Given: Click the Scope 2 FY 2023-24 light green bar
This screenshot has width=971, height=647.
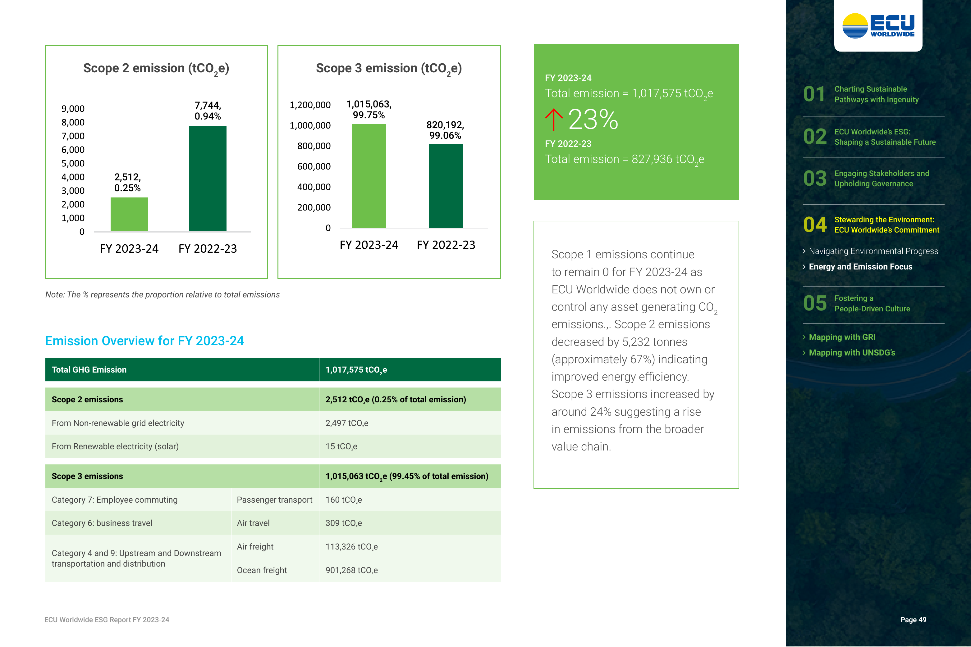Looking at the screenshot, I should (129, 214).
